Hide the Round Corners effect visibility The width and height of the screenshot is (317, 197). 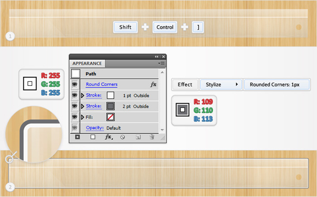point(75,84)
